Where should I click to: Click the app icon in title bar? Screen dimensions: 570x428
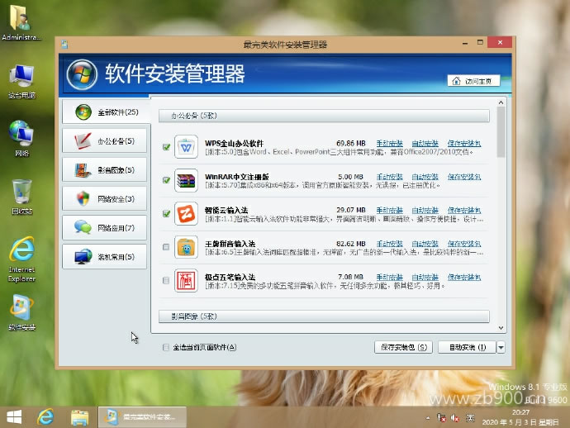click(64, 45)
